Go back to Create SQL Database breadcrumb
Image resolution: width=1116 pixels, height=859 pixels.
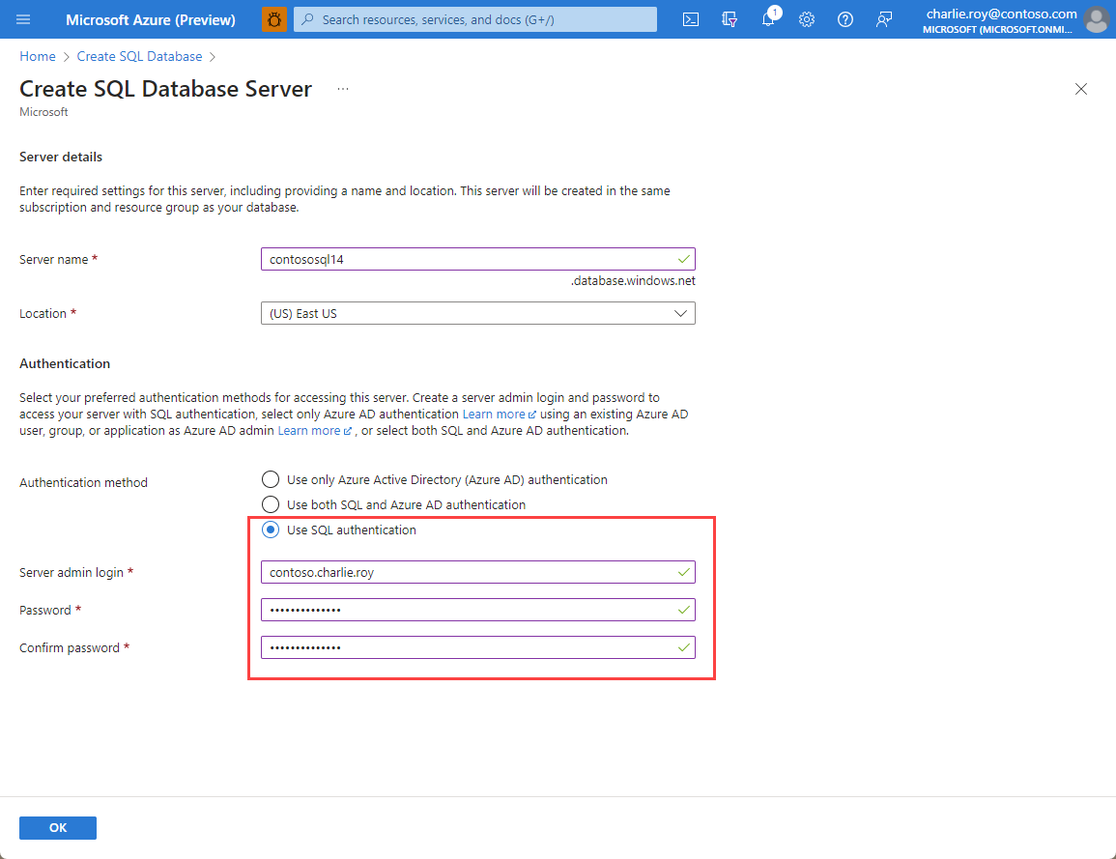(x=139, y=56)
